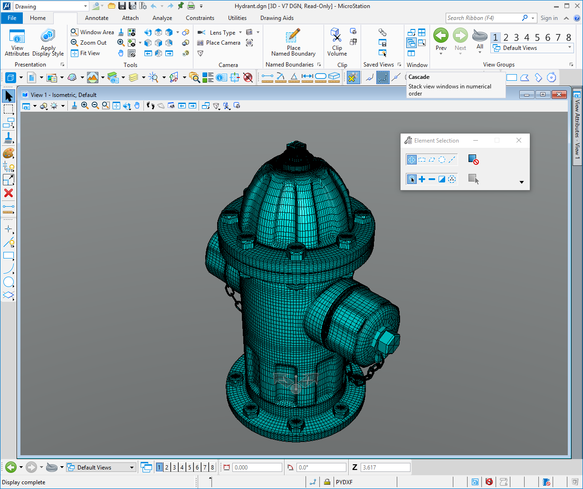Switch to the Annotate tab
Image resolution: width=583 pixels, height=489 pixels.
pos(96,18)
